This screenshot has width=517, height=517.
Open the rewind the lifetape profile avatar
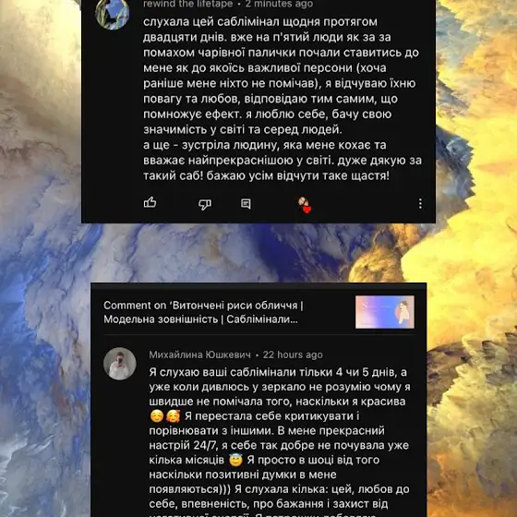coord(112,13)
